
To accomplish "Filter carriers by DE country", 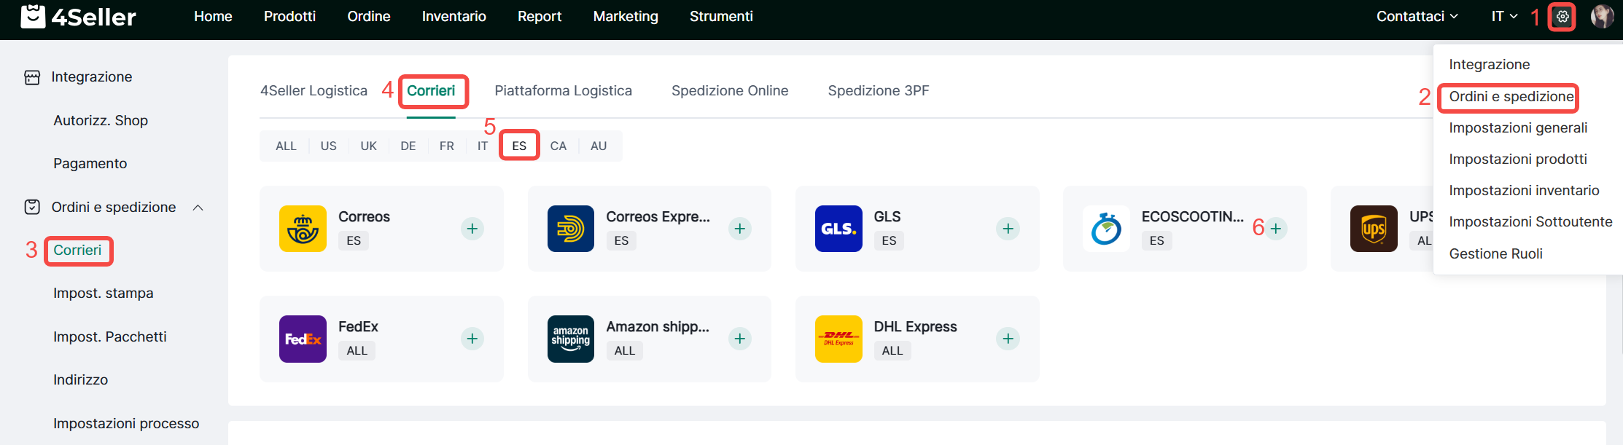I will pos(408,146).
